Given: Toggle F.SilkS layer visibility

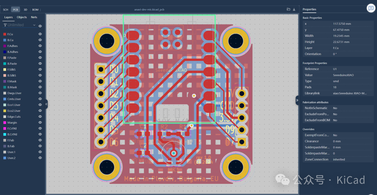Looking at the screenshot, I should click(40, 69).
